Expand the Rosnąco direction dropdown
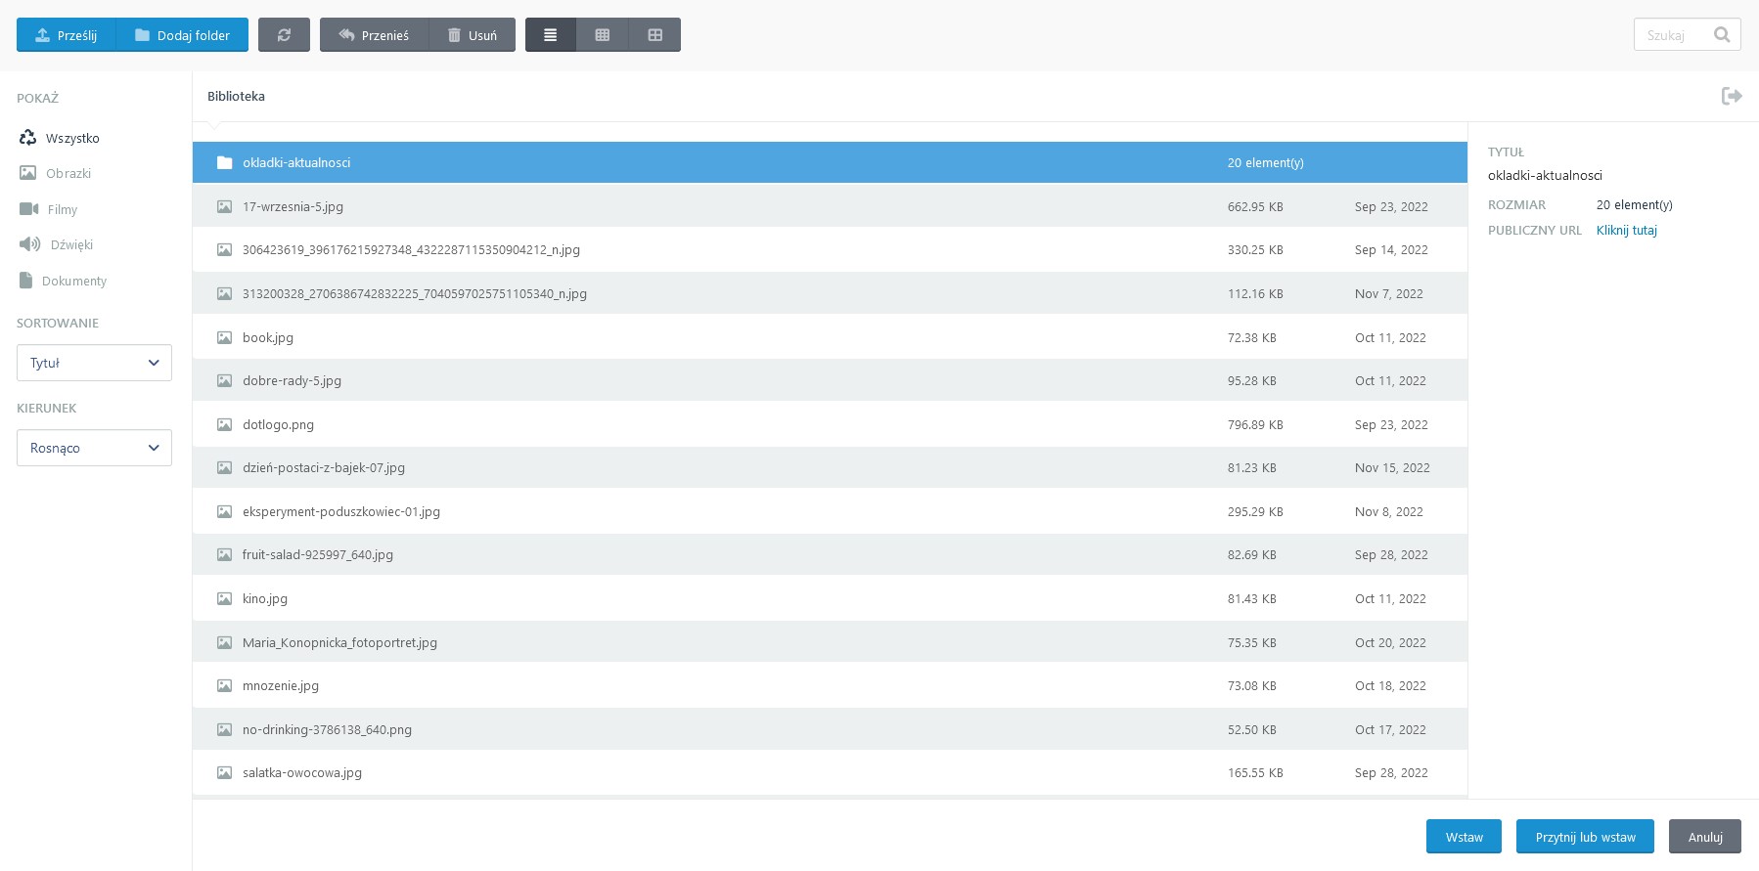The width and height of the screenshot is (1759, 871). click(94, 448)
